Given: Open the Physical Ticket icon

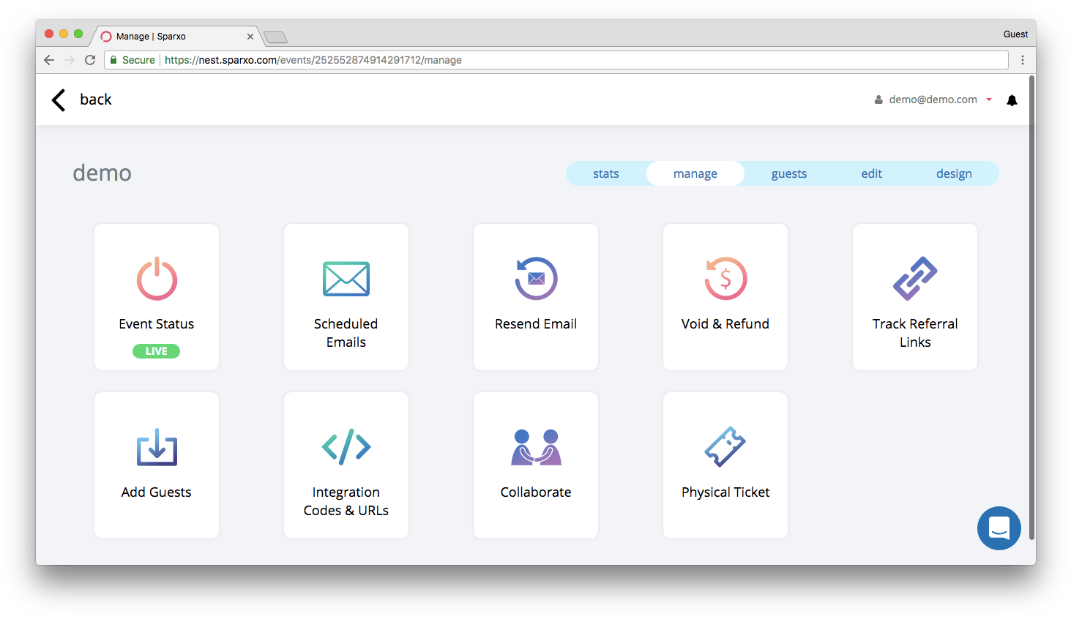Looking at the screenshot, I should tap(725, 446).
